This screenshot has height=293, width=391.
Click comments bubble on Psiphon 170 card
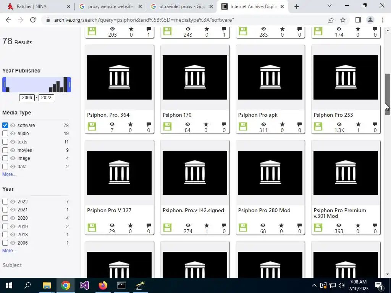point(224,124)
